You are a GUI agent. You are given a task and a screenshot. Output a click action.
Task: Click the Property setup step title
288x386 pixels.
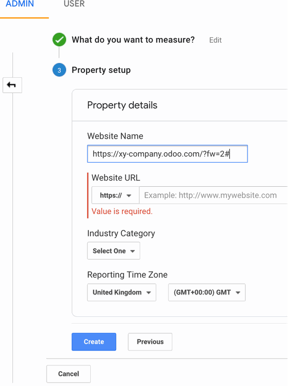click(x=101, y=70)
